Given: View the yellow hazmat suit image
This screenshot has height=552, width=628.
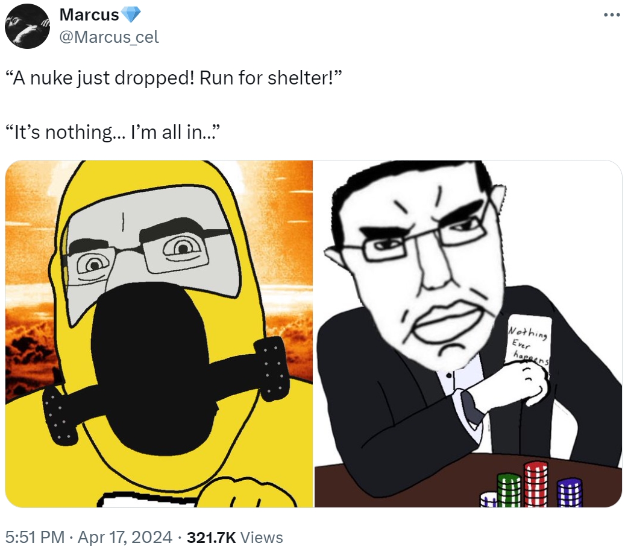Looking at the screenshot, I should [x=159, y=334].
